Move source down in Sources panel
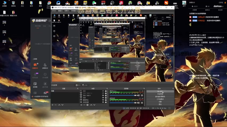This screenshot has height=127, width=227. pos(94,105)
